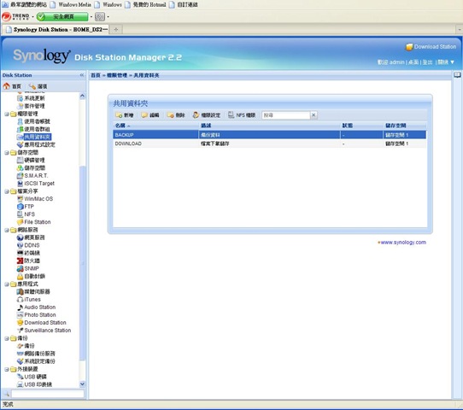Viewport: 463px width, 410px height.
Task: Click the sidebar tree scroll down arrow
Action: (82, 384)
